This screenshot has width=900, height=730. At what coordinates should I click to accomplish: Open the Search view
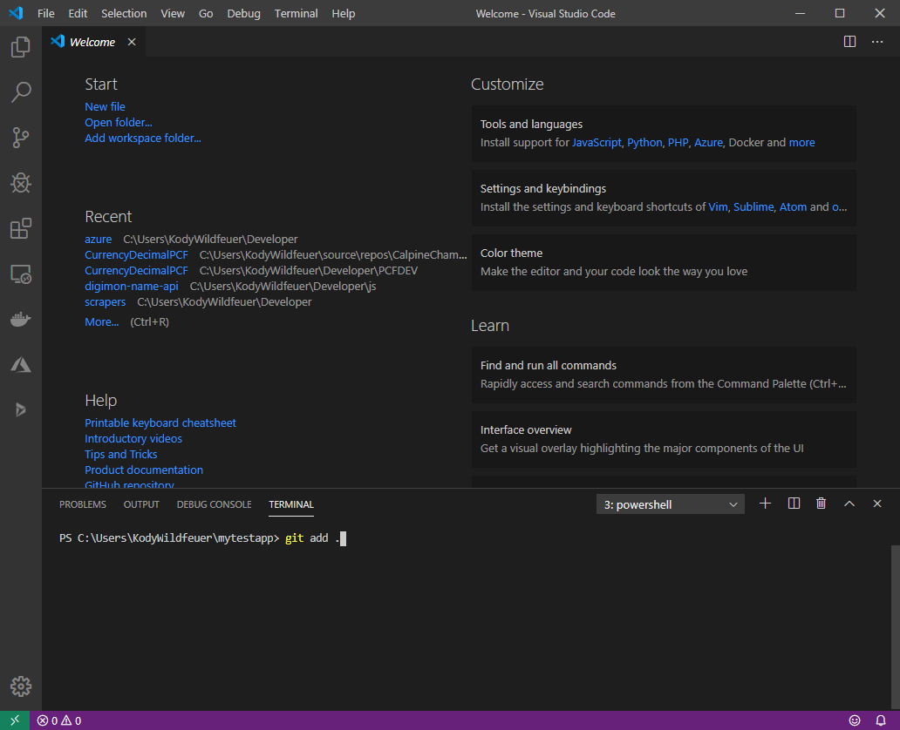point(20,92)
